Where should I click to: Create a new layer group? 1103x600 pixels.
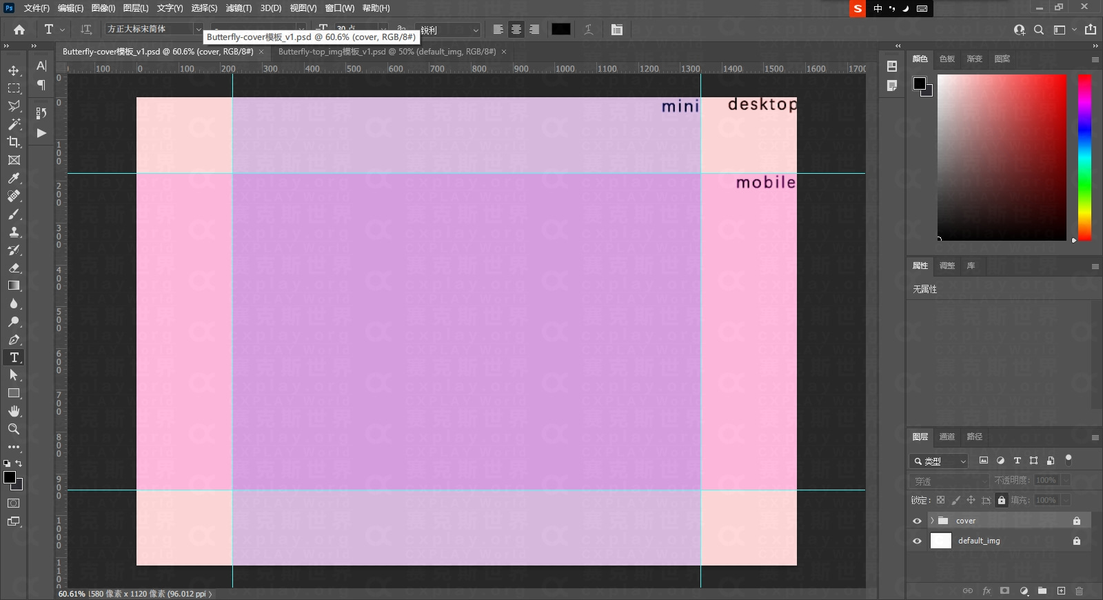click(x=1042, y=591)
